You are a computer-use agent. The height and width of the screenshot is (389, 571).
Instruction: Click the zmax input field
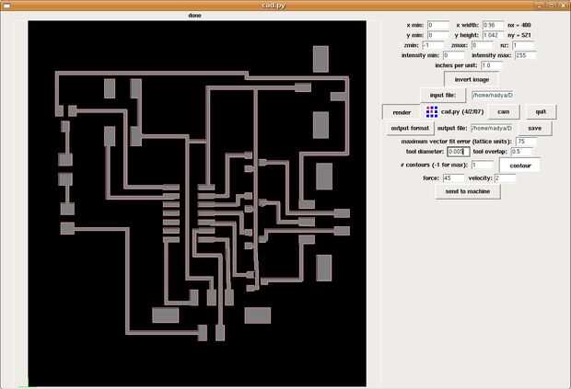[483, 45]
